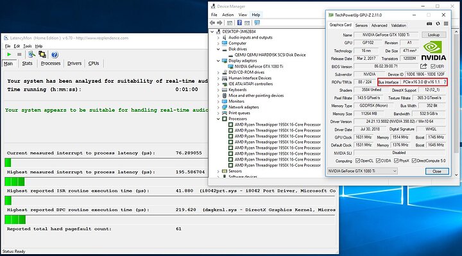This screenshot has height=256, width=462.
Task: Click the 'Status: Ready' text in LatencyMon
Action: [x=14, y=252]
